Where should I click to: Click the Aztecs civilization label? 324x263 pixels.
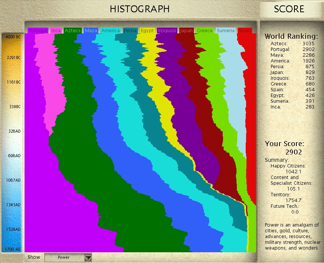pyautogui.click(x=73, y=31)
